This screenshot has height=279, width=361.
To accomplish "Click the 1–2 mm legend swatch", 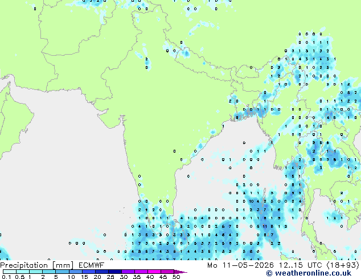I will point(36,272).
